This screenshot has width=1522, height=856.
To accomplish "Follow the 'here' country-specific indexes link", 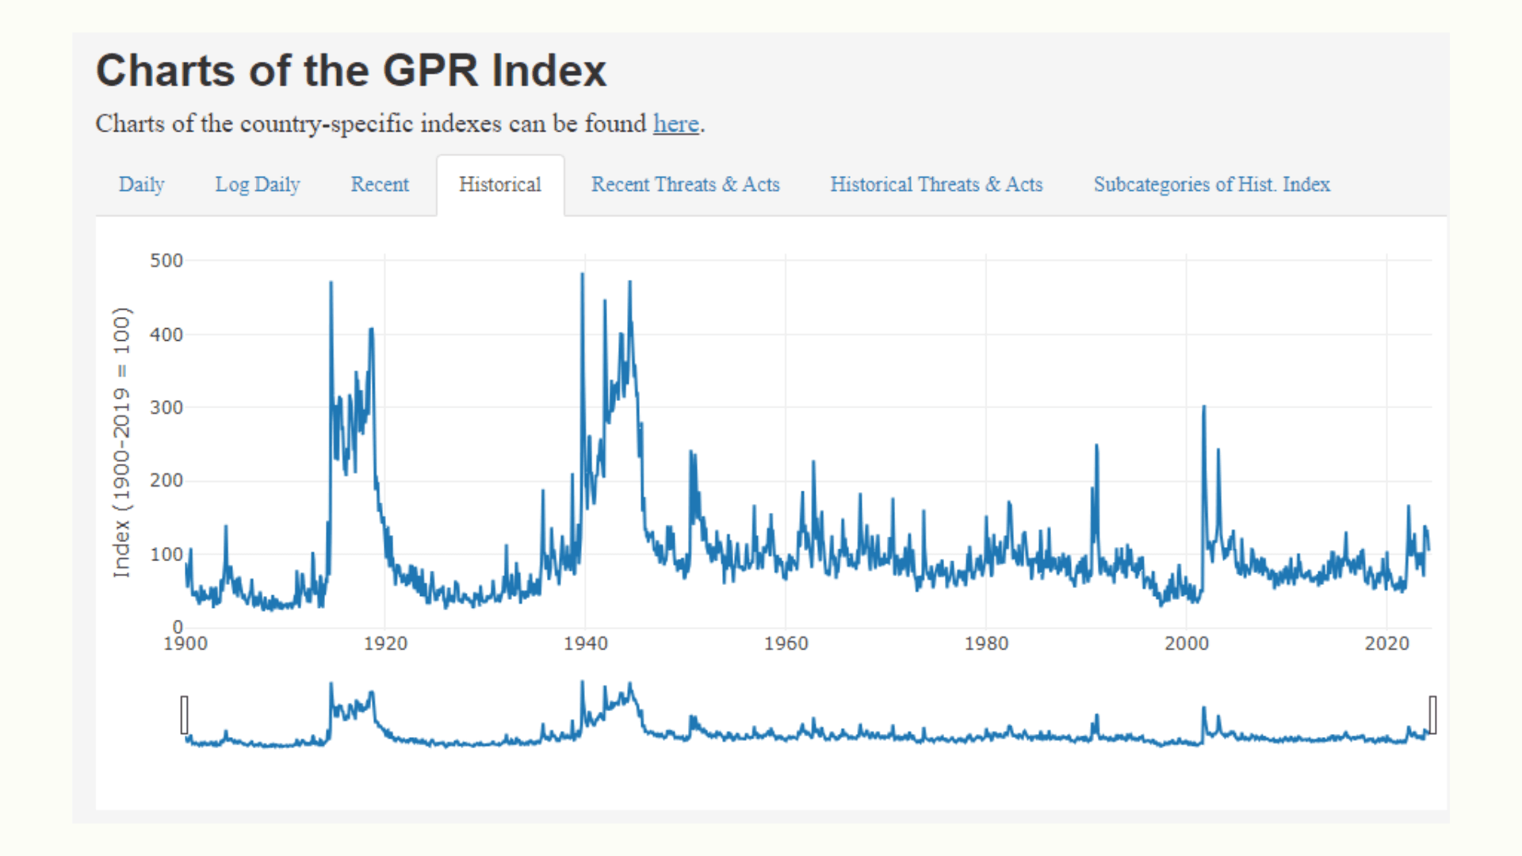I will pos(675,124).
